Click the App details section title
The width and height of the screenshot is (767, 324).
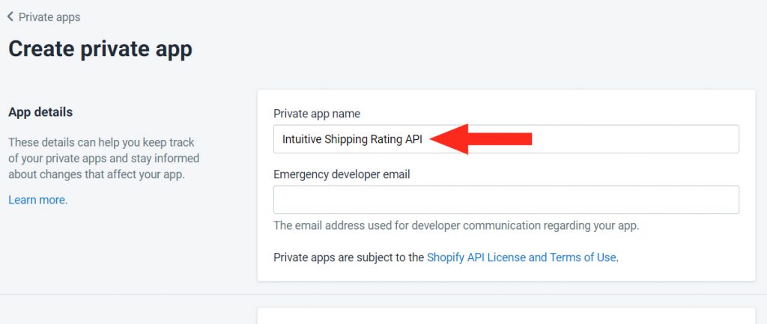pos(40,112)
